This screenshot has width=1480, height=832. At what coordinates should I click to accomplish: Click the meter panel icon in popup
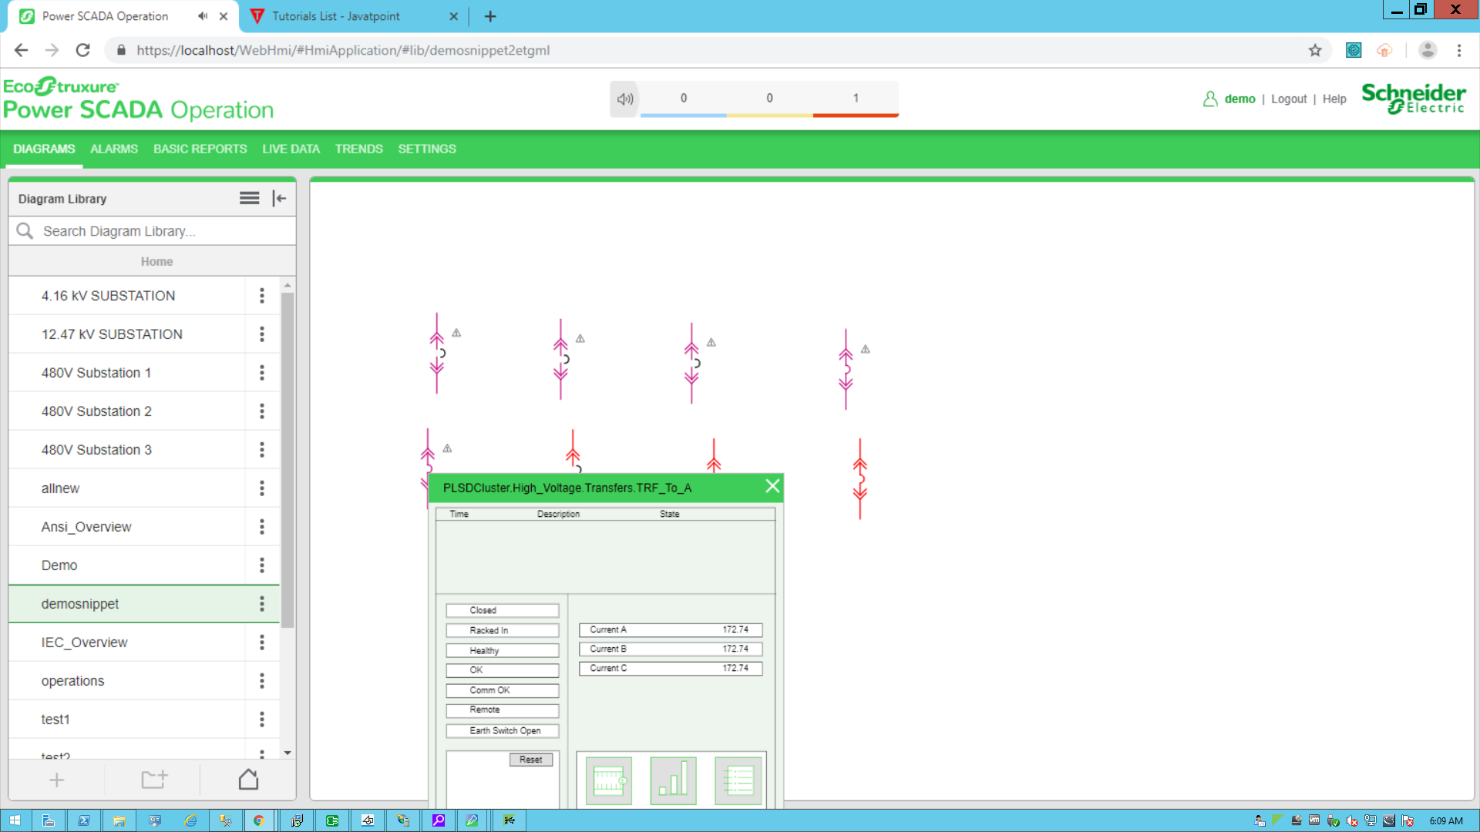click(x=609, y=780)
